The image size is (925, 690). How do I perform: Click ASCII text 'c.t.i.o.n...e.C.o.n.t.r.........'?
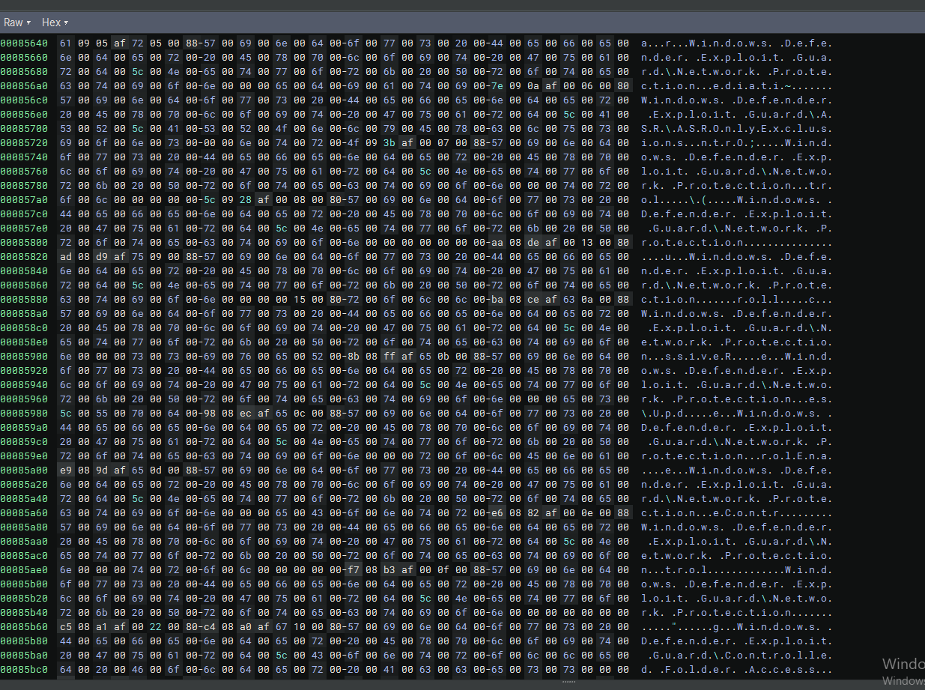(736, 512)
